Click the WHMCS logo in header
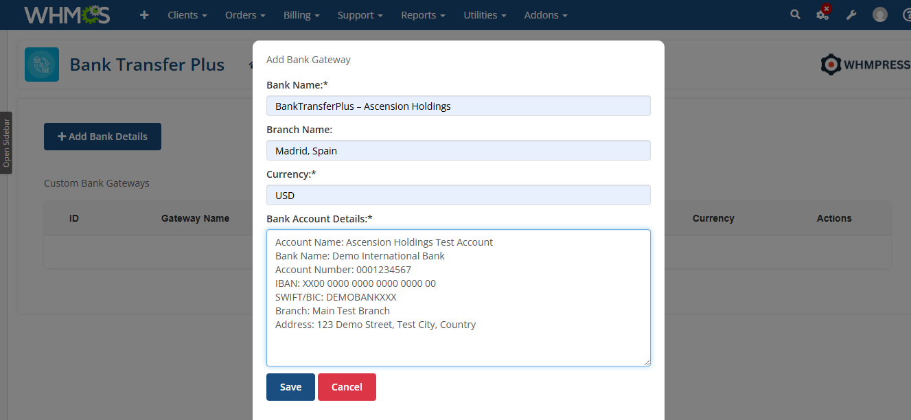The image size is (911, 420). (67, 15)
